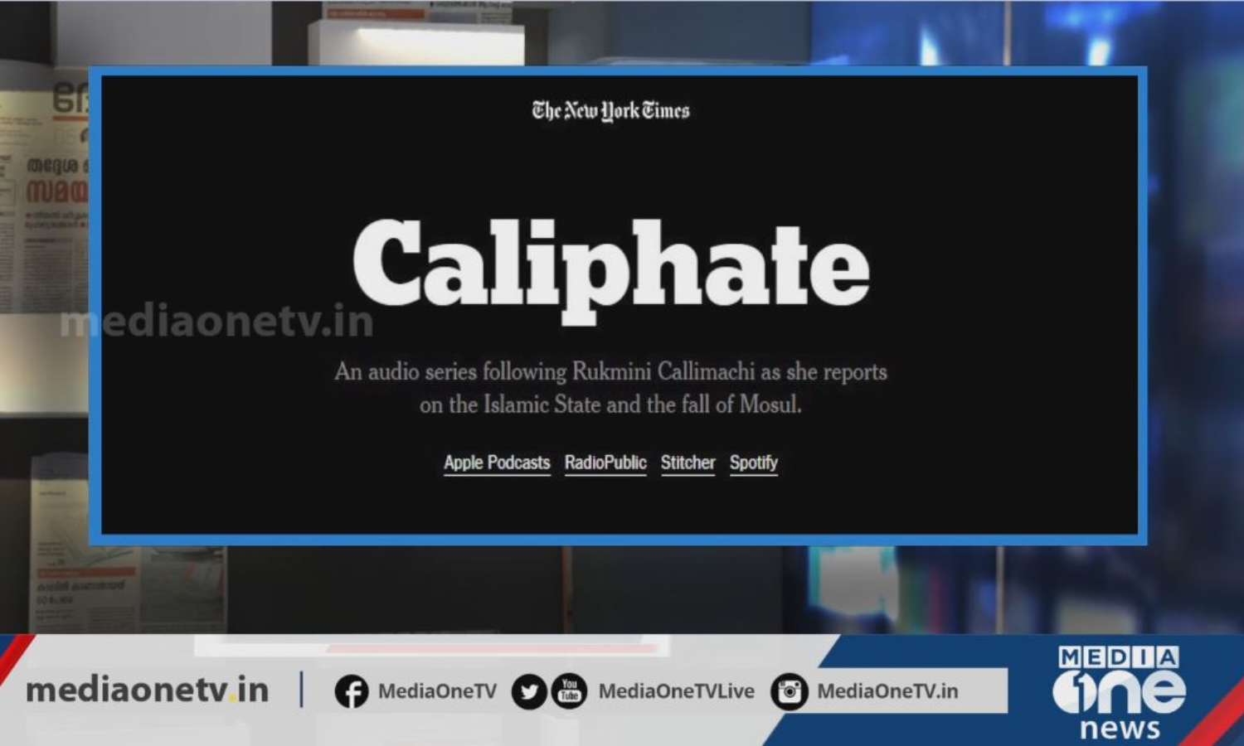The image size is (1244, 746).
Task: Click the MediaOneTVLive handle text
Action: click(x=676, y=691)
